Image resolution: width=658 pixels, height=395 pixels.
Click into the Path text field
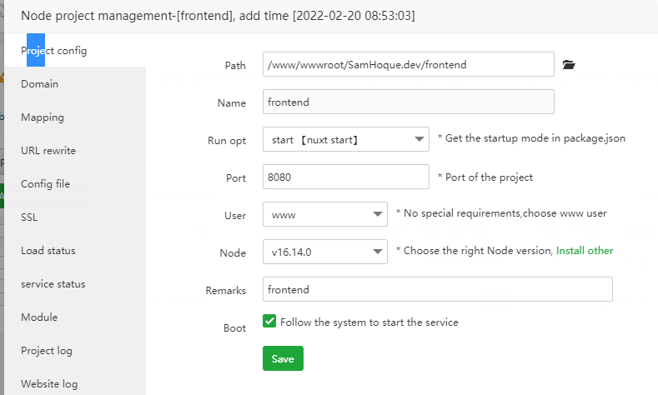click(x=408, y=64)
